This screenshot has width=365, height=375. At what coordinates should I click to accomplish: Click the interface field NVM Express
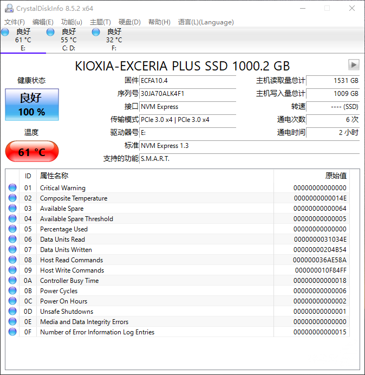187,107
